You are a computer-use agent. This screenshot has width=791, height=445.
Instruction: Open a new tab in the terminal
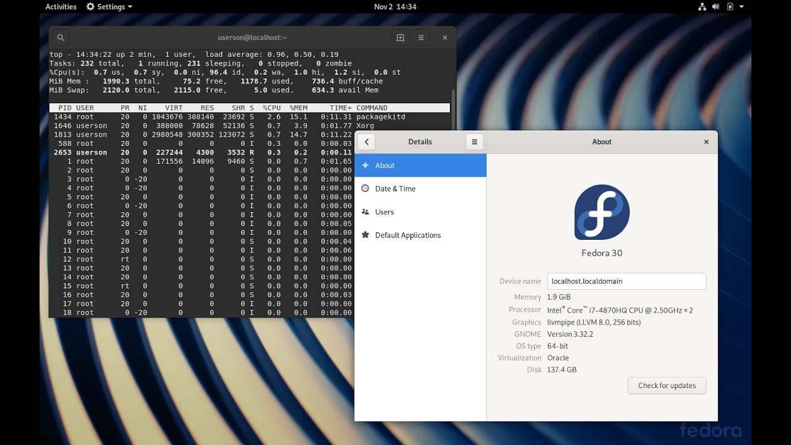point(400,38)
